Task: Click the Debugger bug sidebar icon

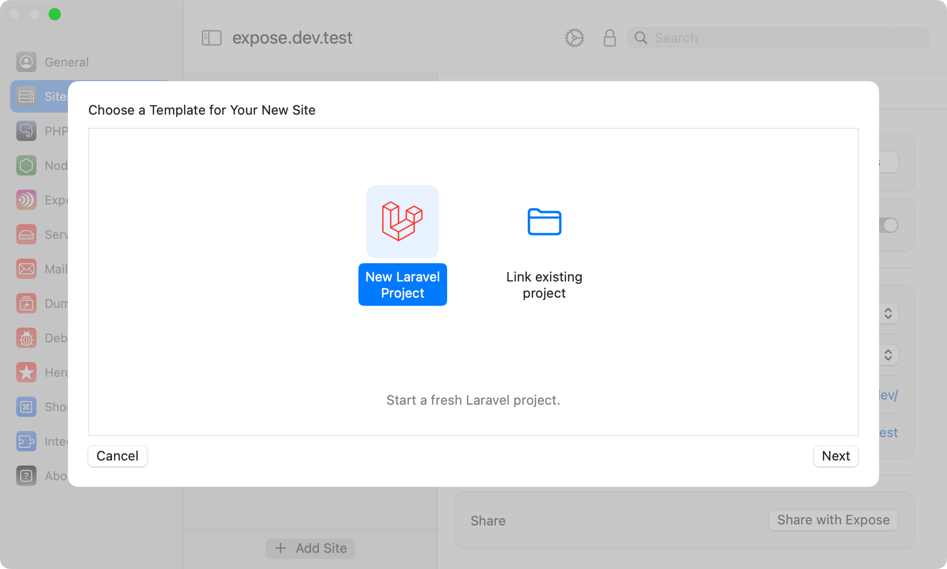Action: coord(26,338)
